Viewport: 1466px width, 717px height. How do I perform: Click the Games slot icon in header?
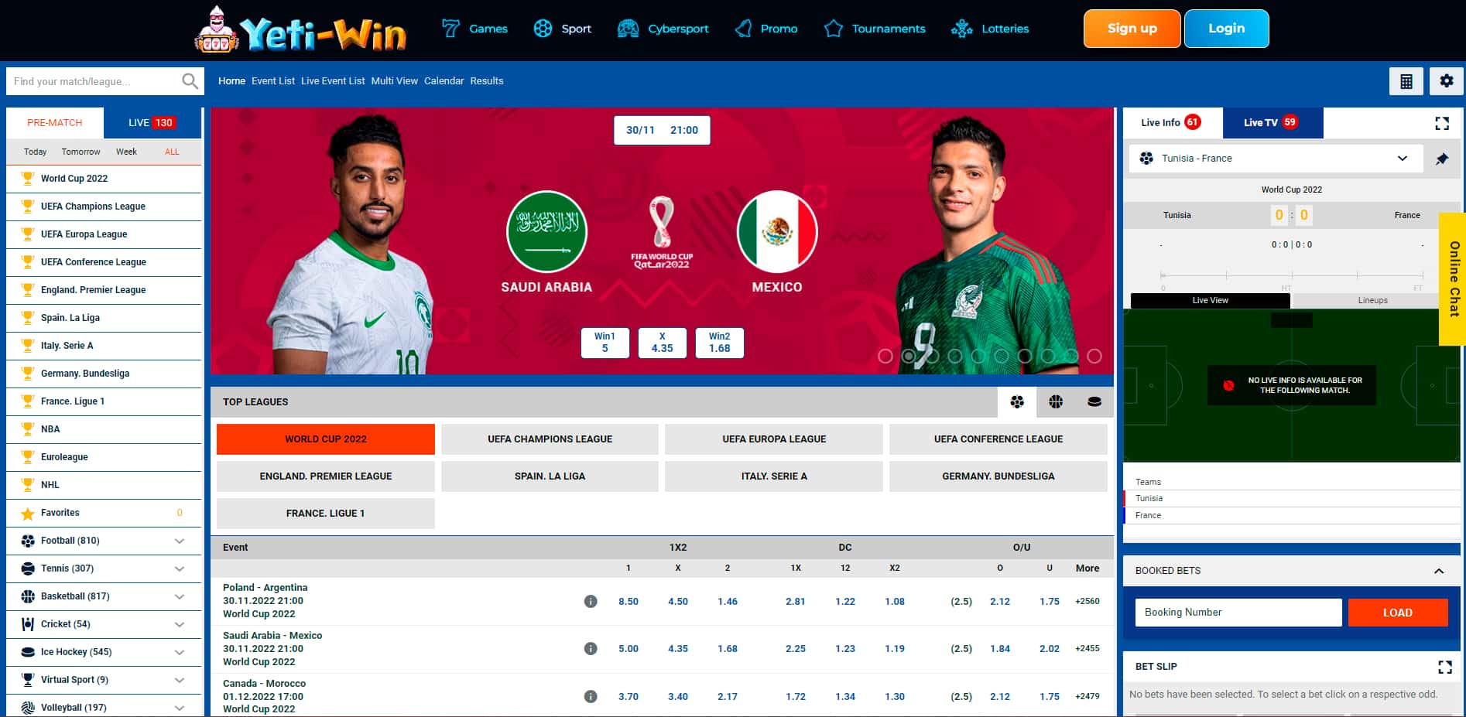pyautogui.click(x=450, y=29)
